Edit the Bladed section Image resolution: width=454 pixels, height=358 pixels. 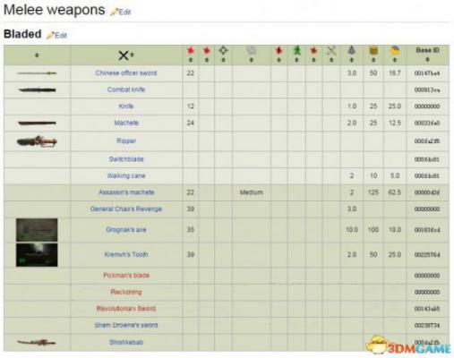pyautogui.click(x=57, y=35)
